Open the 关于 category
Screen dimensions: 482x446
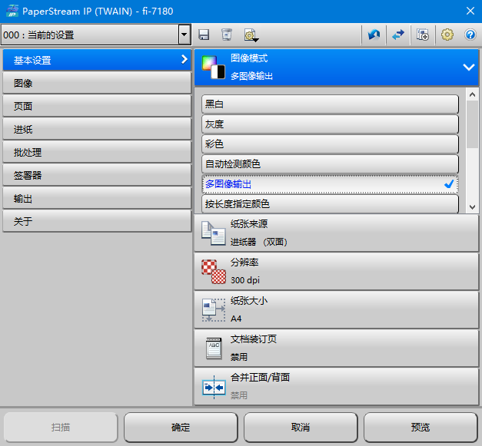click(97, 221)
